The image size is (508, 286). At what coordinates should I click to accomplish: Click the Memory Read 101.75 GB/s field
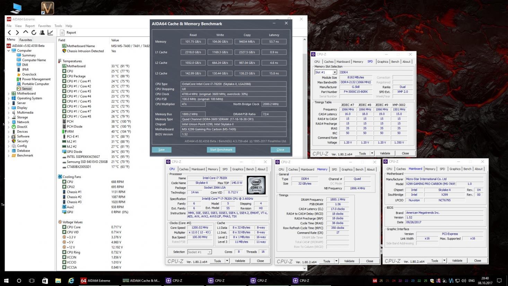tap(193, 42)
